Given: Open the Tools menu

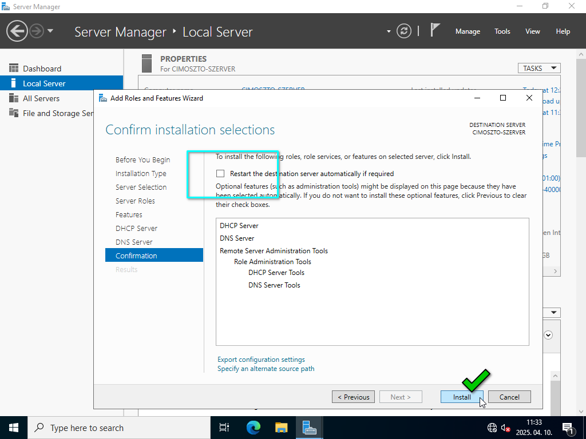Looking at the screenshot, I should [x=502, y=31].
